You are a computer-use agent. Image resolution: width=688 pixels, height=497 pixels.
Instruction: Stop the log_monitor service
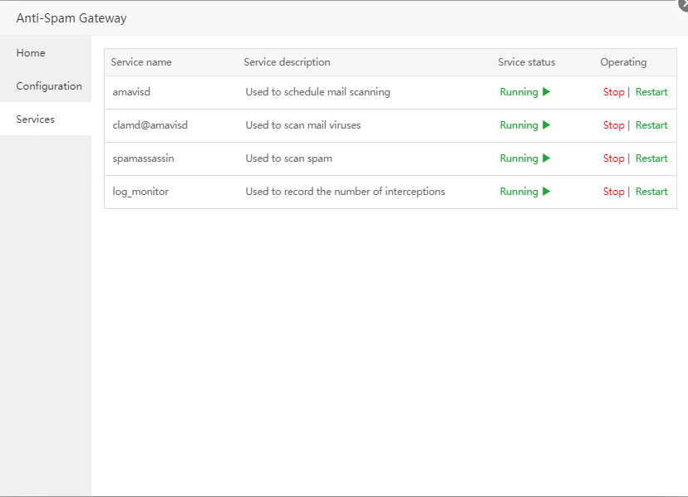613,192
